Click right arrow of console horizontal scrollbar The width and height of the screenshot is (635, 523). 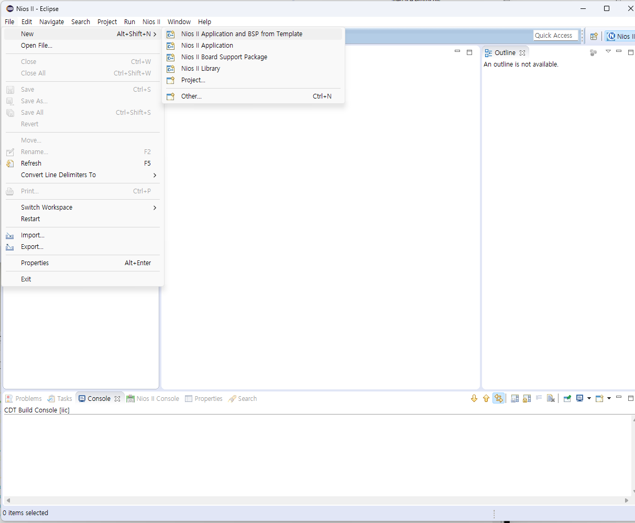click(627, 500)
